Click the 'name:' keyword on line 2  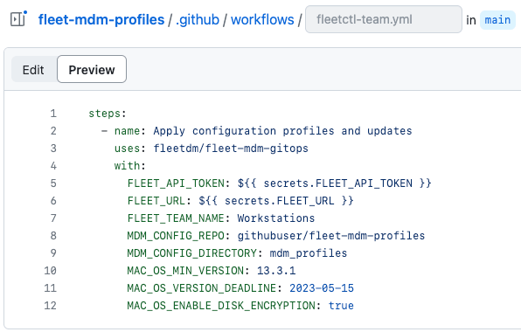[x=130, y=131]
